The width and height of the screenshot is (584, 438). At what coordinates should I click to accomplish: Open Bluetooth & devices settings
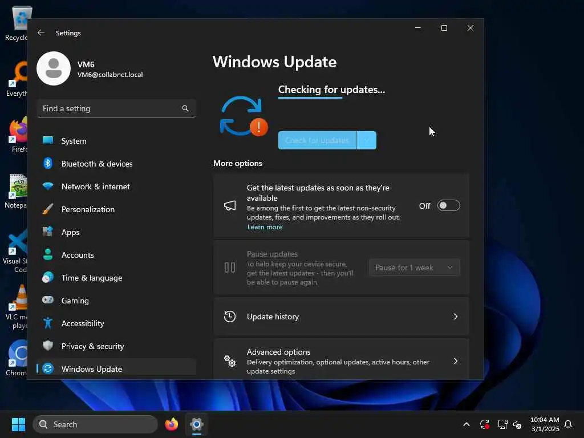click(x=116, y=164)
